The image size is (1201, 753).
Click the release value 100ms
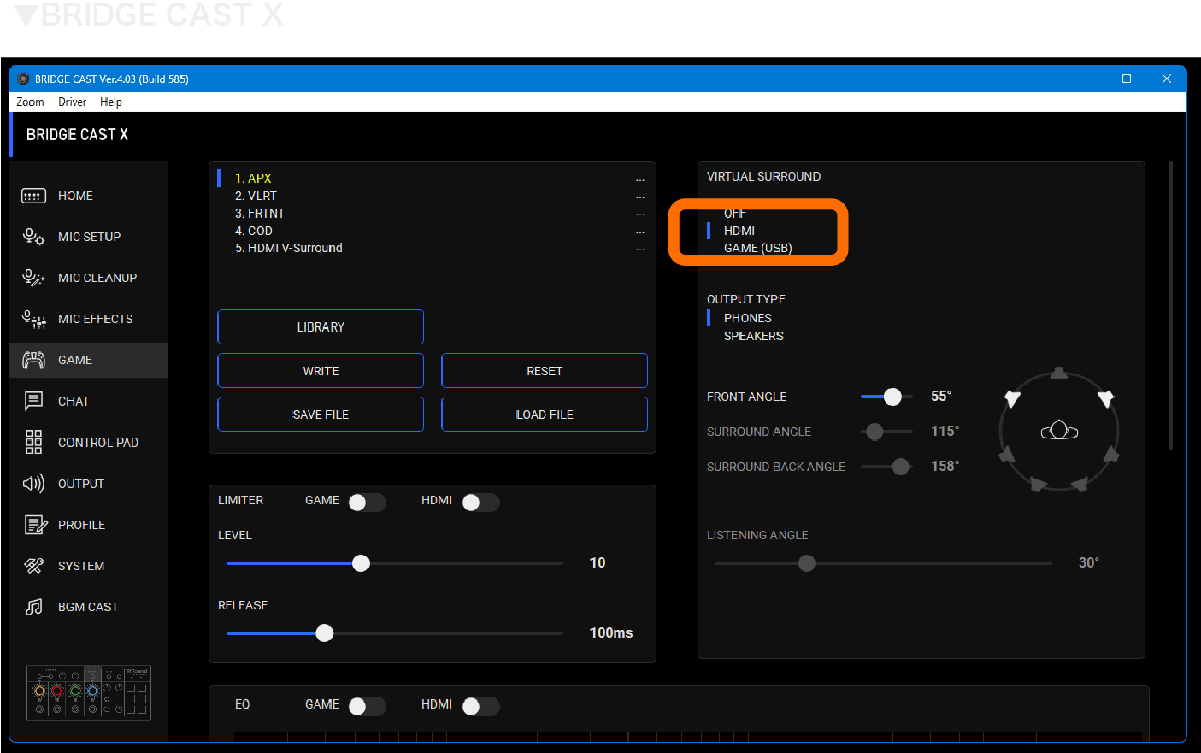[611, 632]
